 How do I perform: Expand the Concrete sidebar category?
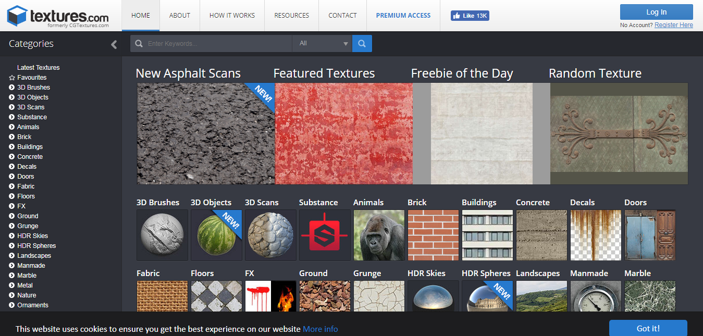[12, 157]
